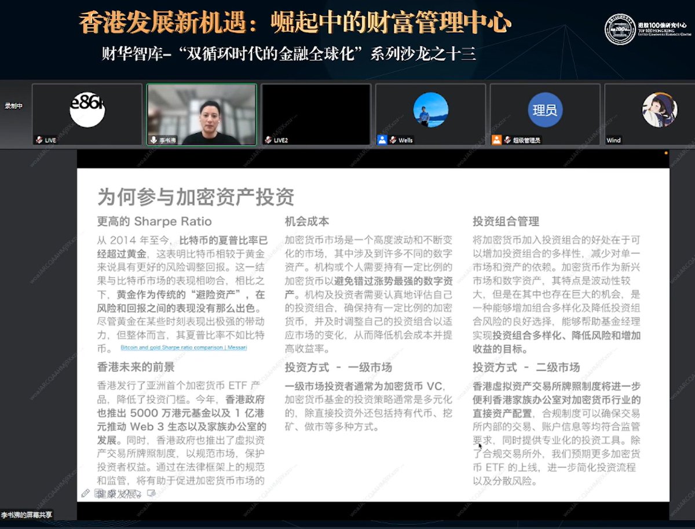Click the 李书沸的屏幕共享 screen share label
The image size is (695, 529).
coord(25,514)
